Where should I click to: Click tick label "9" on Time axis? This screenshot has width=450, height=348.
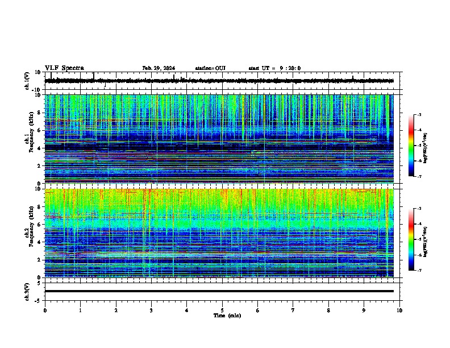(364, 310)
